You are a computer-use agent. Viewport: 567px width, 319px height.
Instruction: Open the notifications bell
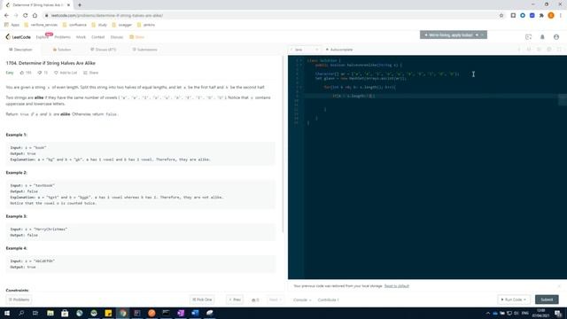click(542, 37)
